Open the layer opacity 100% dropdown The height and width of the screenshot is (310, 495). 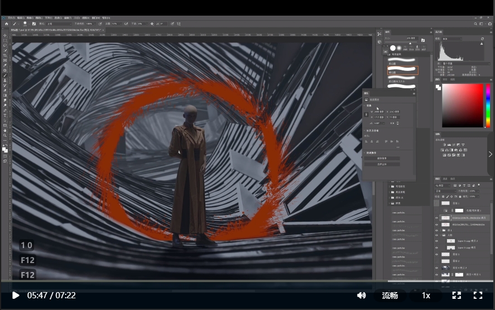click(x=478, y=191)
